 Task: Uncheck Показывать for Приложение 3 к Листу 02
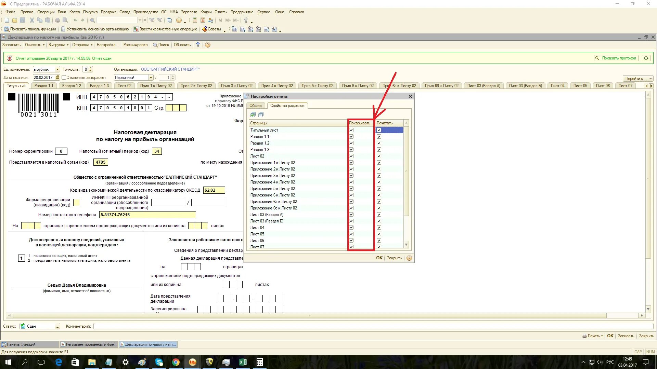coord(351,176)
